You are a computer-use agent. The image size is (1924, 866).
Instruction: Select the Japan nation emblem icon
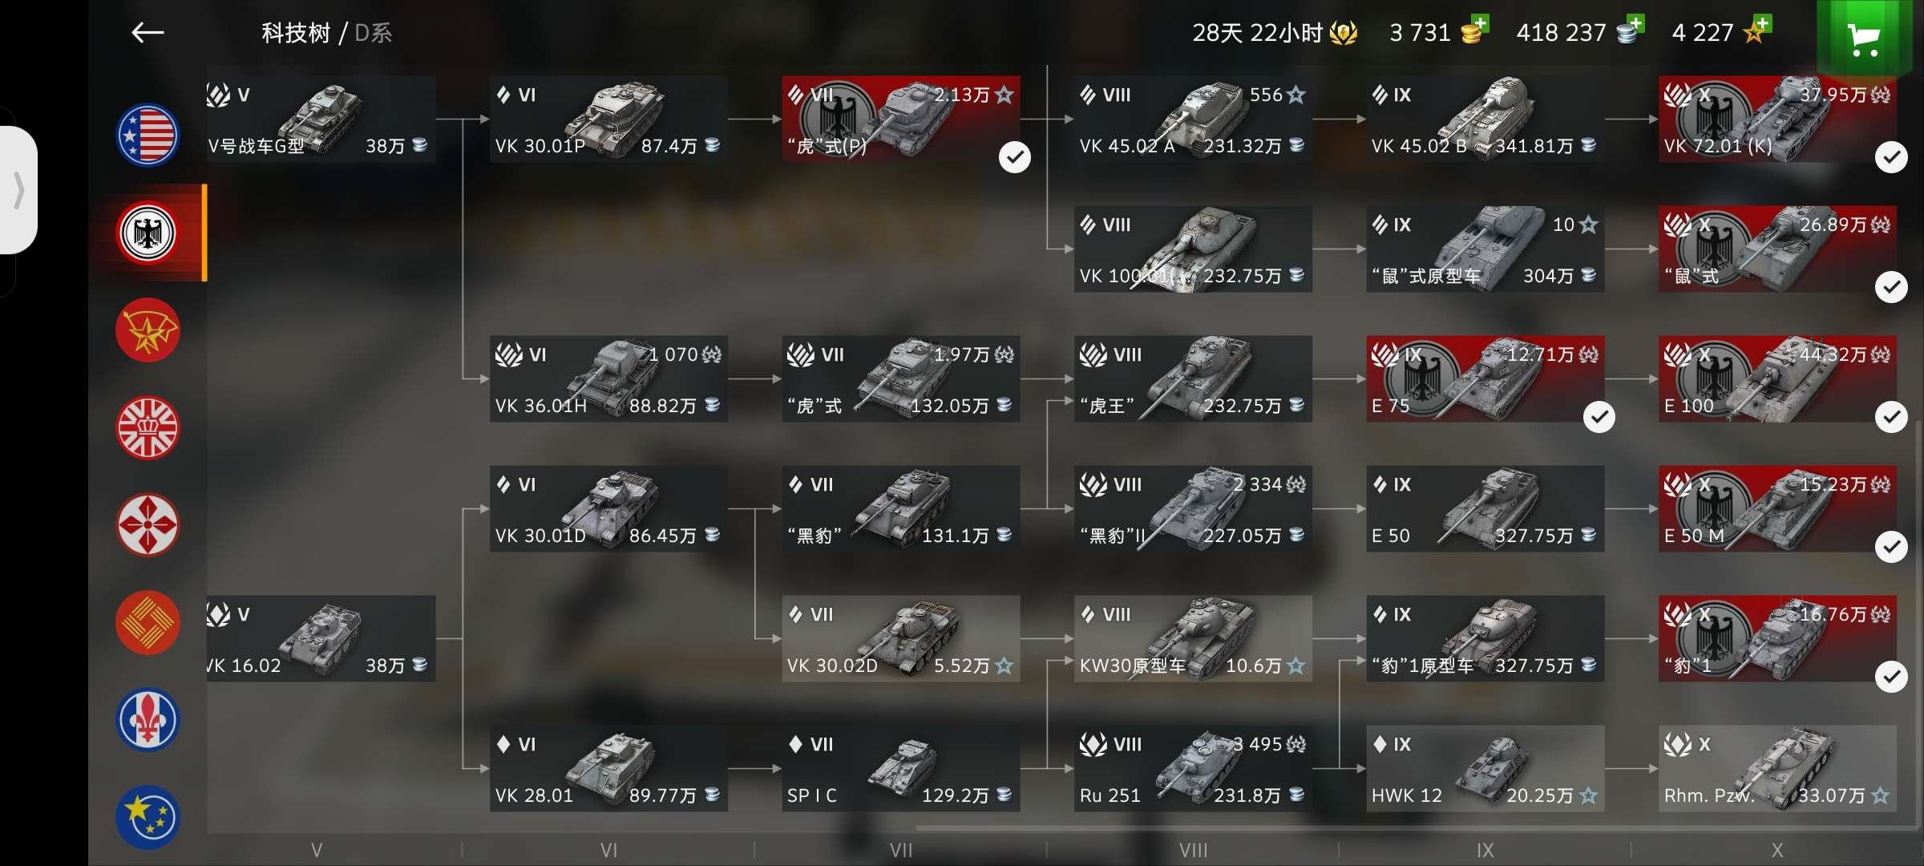coord(148,525)
